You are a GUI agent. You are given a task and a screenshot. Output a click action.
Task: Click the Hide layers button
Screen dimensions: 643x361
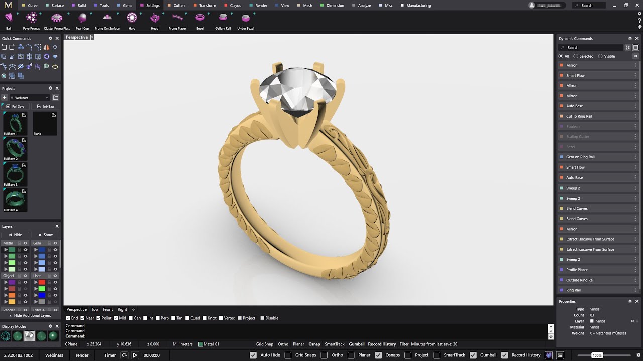tap(16, 235)
